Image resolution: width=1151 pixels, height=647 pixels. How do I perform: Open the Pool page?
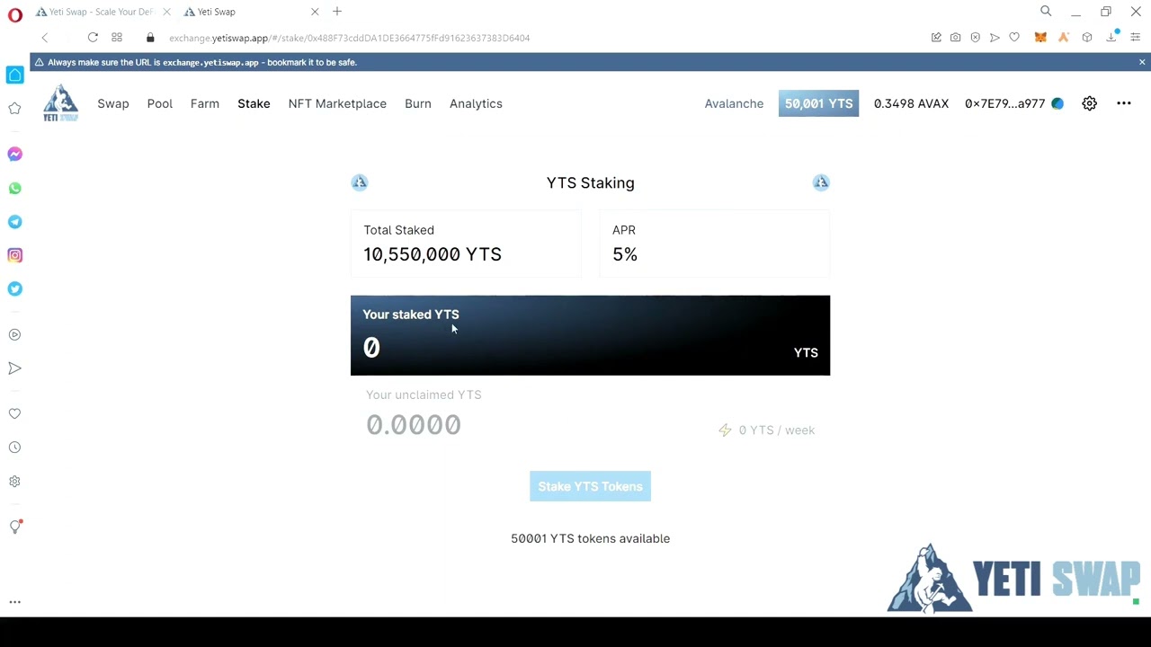159,103
